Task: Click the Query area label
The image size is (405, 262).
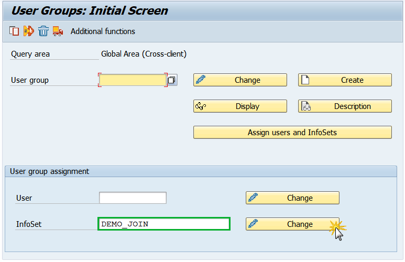Action: (30, 54)
